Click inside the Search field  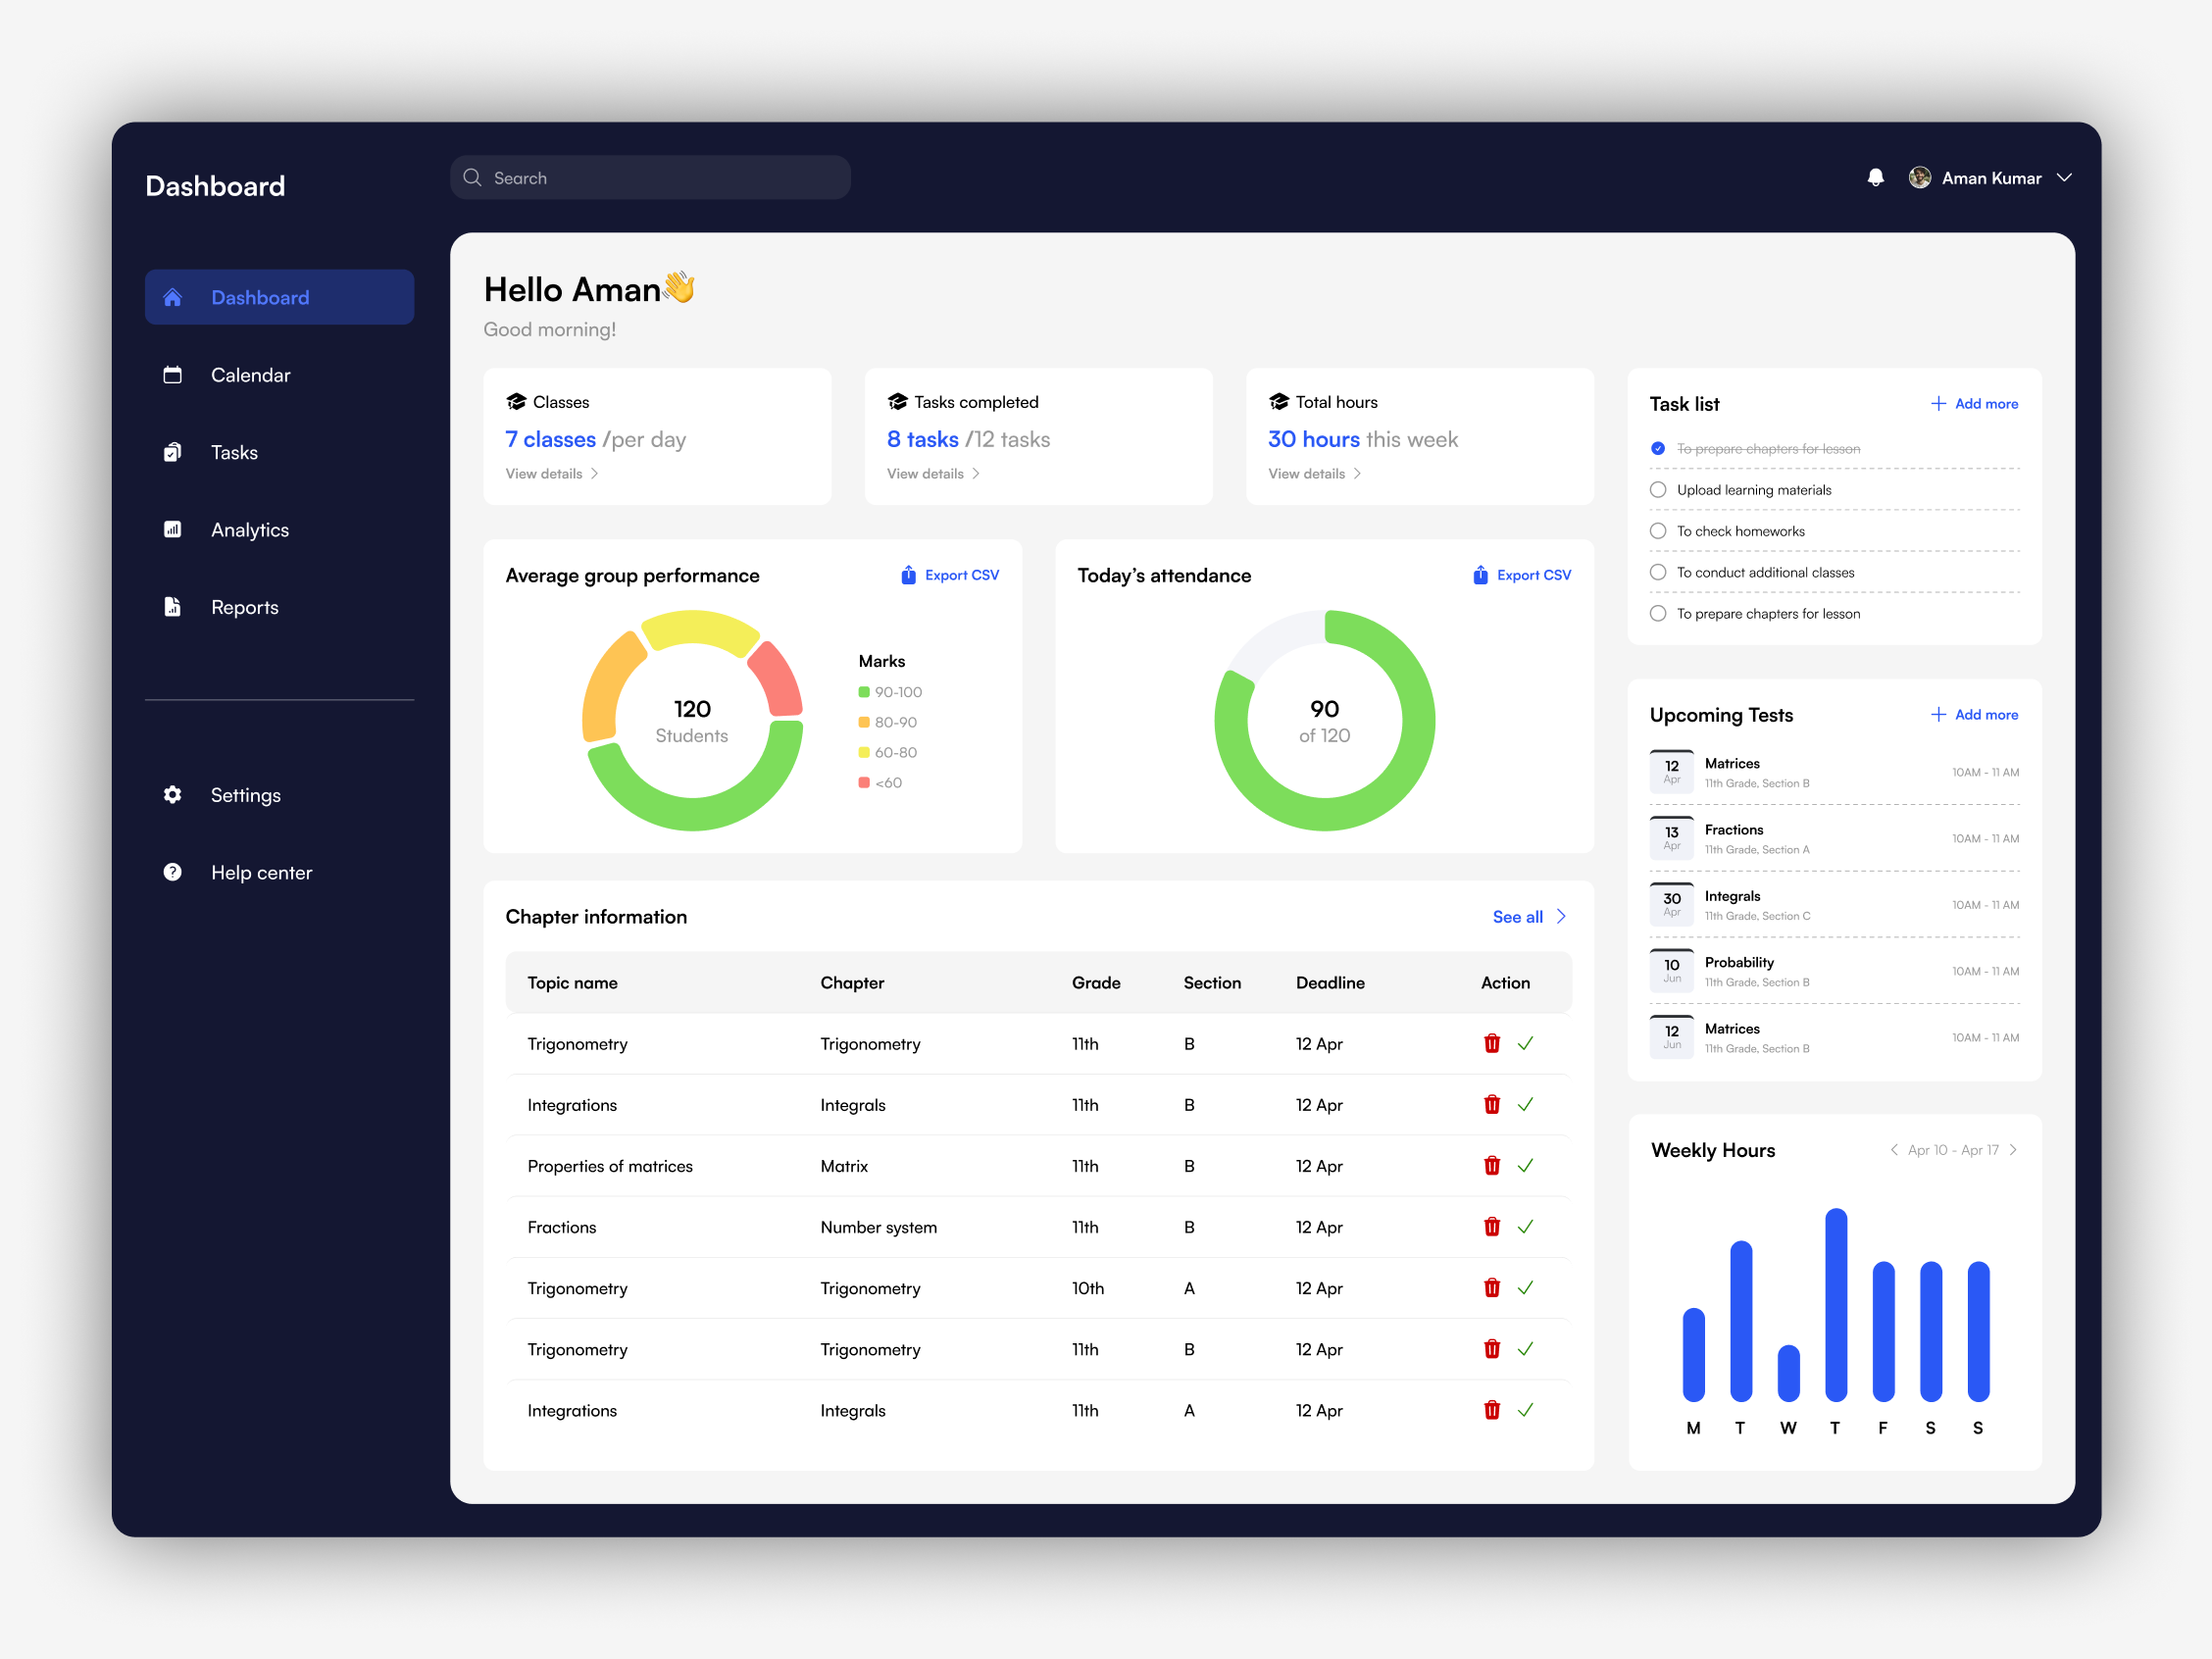650,177
